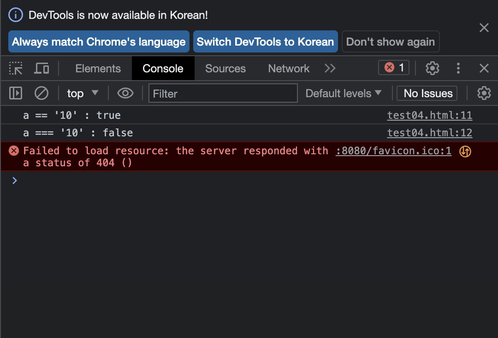Dismiss the Korean language notification banner
The image size is (498, 338).
click(484, 28)
